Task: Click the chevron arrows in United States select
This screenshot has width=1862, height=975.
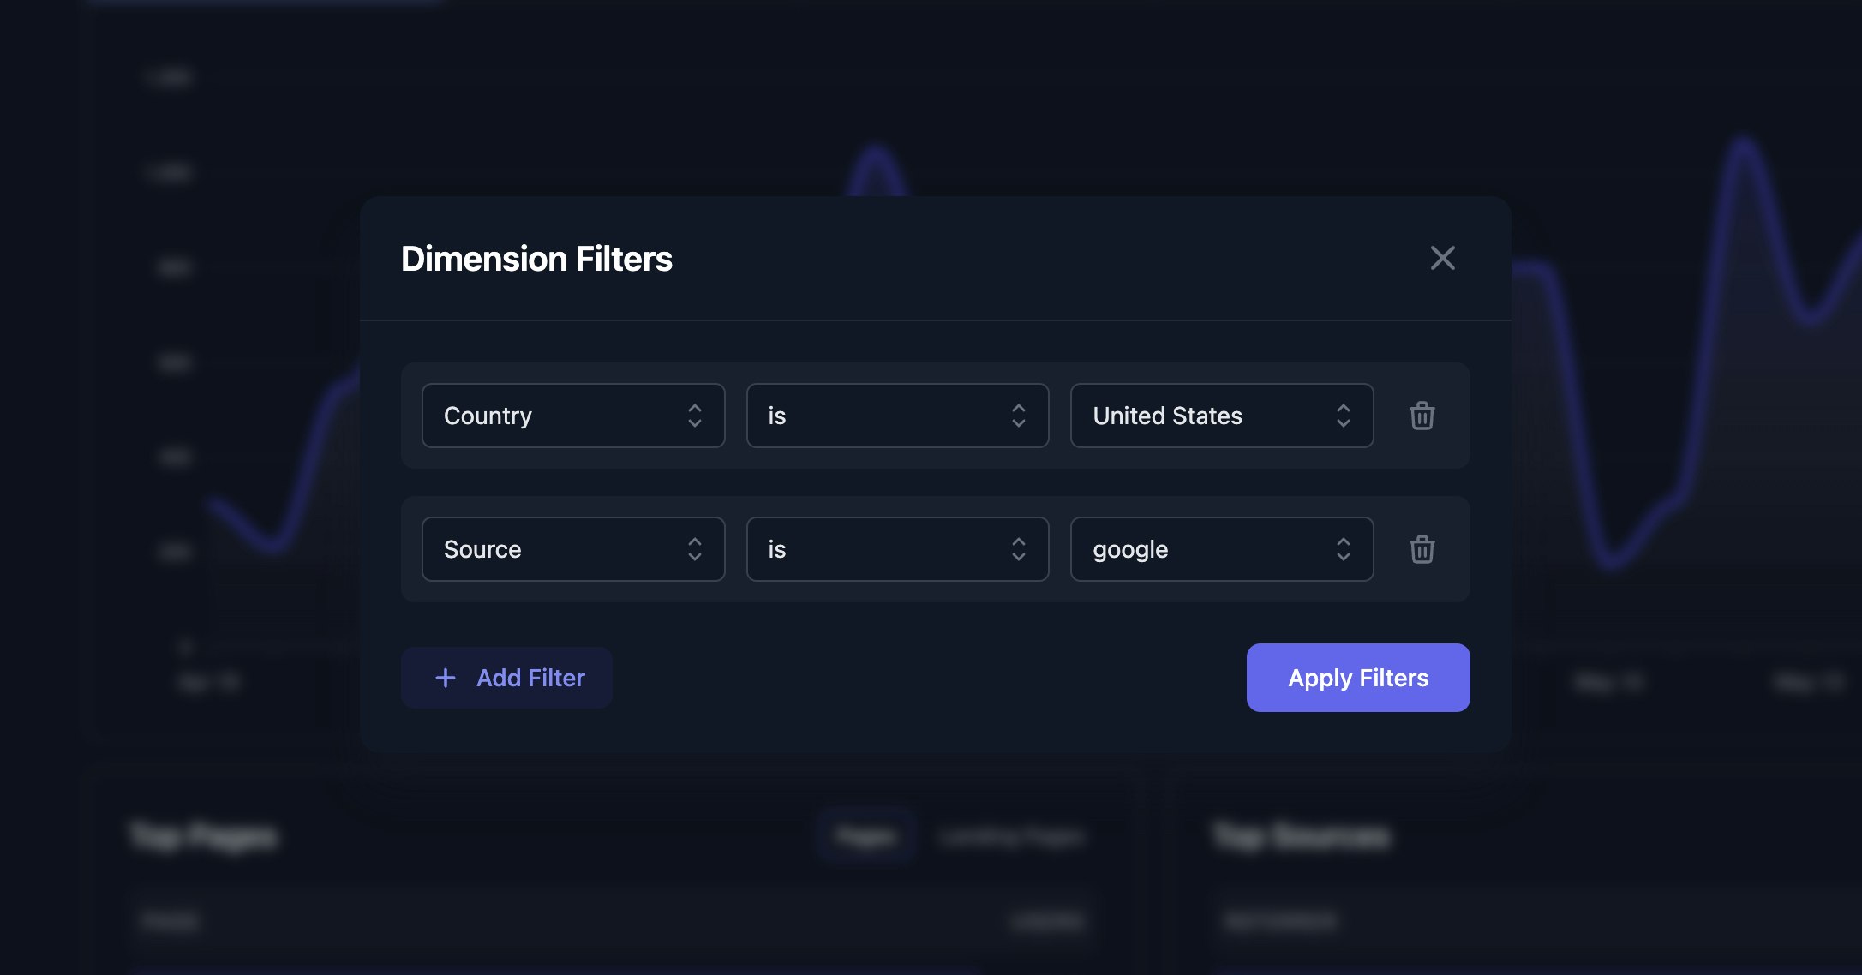Action: [x=1343, y=416]
